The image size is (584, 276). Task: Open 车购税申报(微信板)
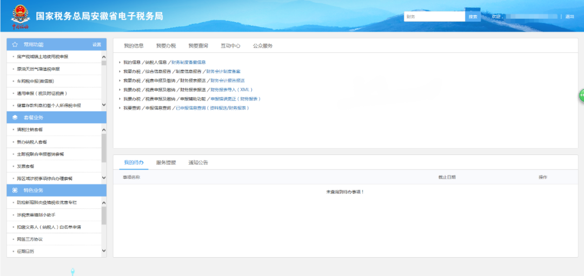click(x=36, y=81)
